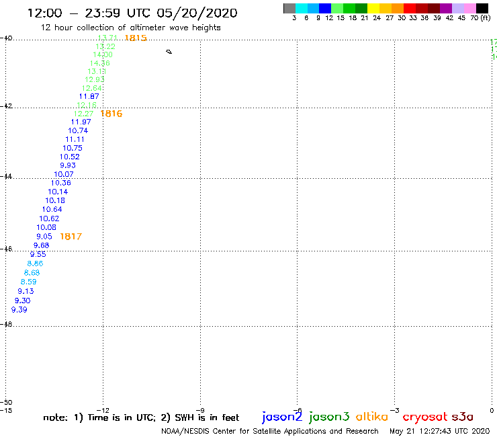The image size is (497, 437).
Task: Click the wave height value 10.74
Action: (x=78, y=130)
